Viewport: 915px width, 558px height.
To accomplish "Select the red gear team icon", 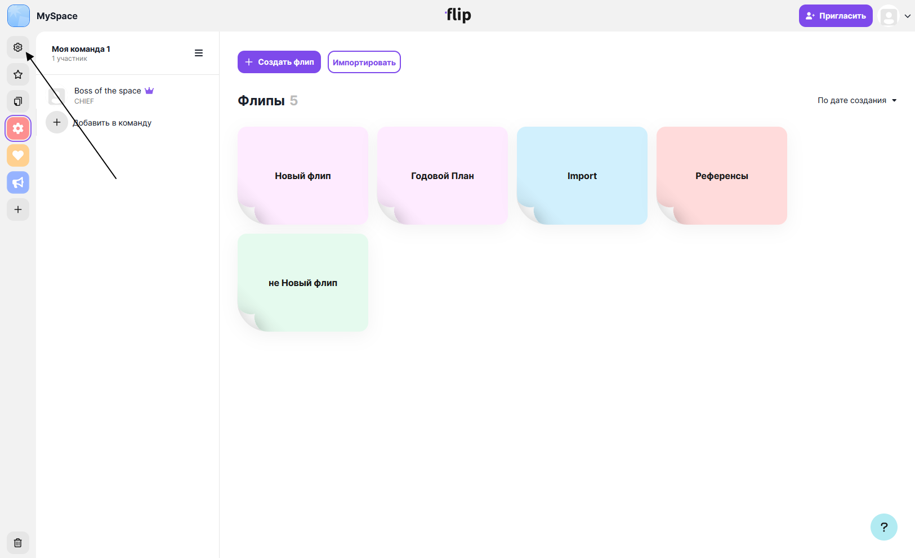I will pyautogui.click(x=18, y=128).
